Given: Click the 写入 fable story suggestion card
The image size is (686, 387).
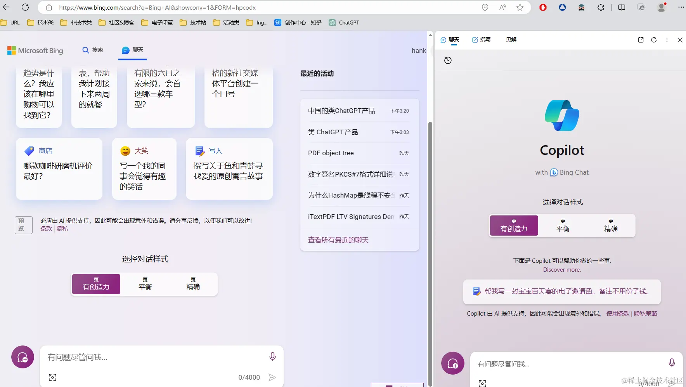Looking at the screenshot, I should pyautogui.click(x=229, y=169).
